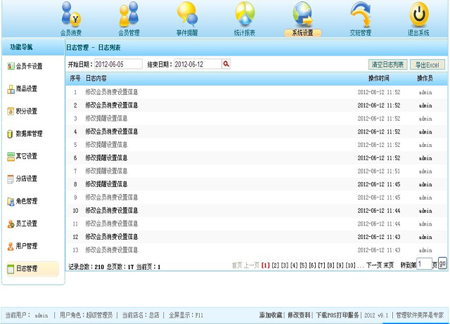Screen dimensions: 450x324
Task: Select 员工设置 in the sidebar
Action: click(x=30, y=223)
